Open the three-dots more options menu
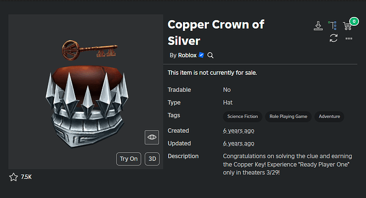This screenshot has height=198, width=366. click(348, 39)
